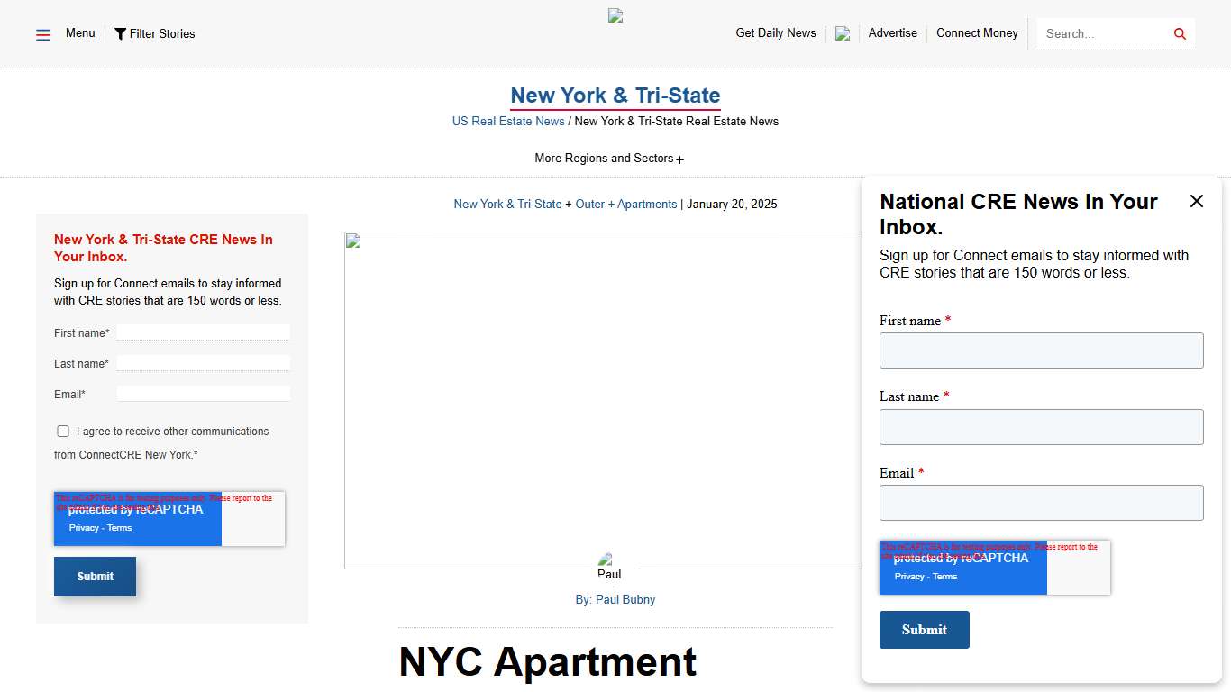Open the US Real Estate News breadcrumb link
Screen dimensions: 1231x692
pyautogui.click(x=507, y=121)
